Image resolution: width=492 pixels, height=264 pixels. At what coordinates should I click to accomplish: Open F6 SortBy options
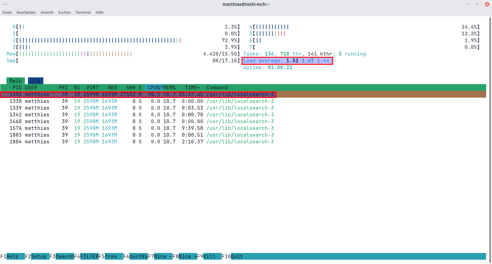(x=135, y=257)
